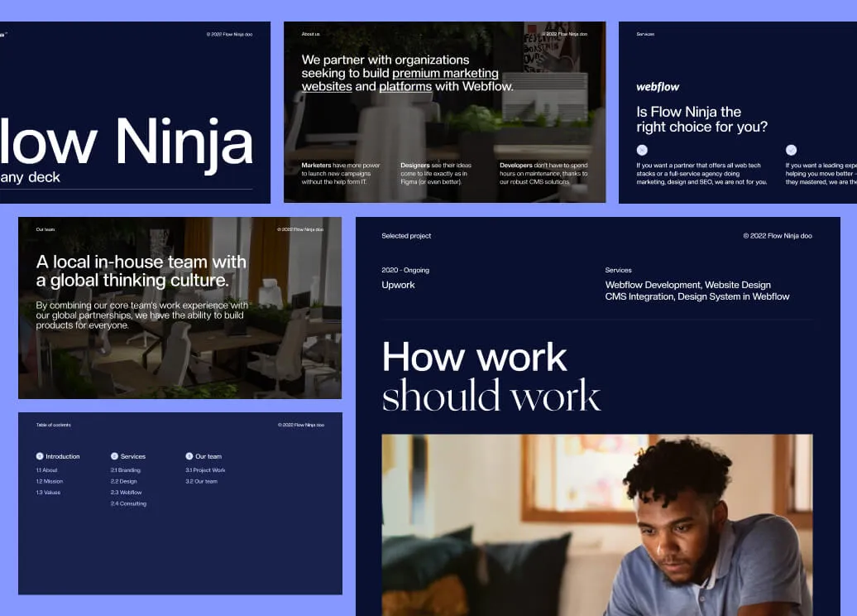
Task: Click the numbered "1" badge beside Introduction
Action: 40,456
